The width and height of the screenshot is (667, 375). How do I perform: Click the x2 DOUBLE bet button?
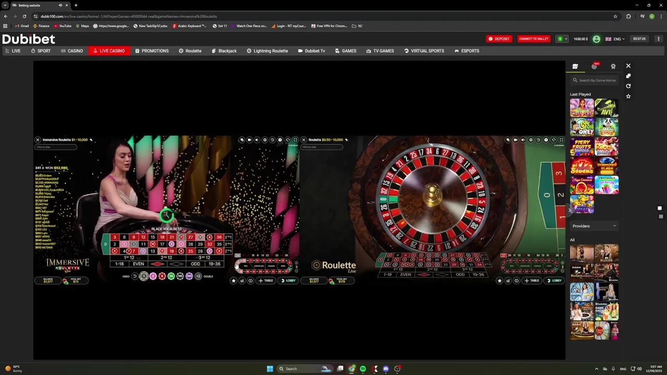(x=198, y=276)
